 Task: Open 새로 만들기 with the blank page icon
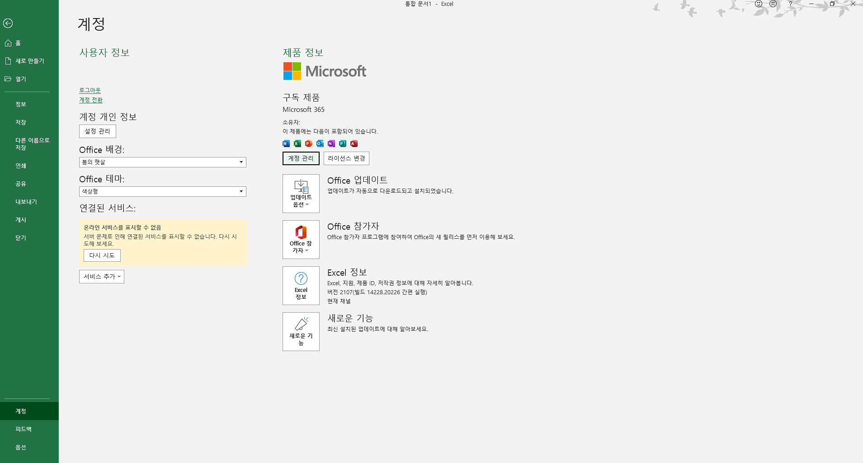(x=8, y=61)
